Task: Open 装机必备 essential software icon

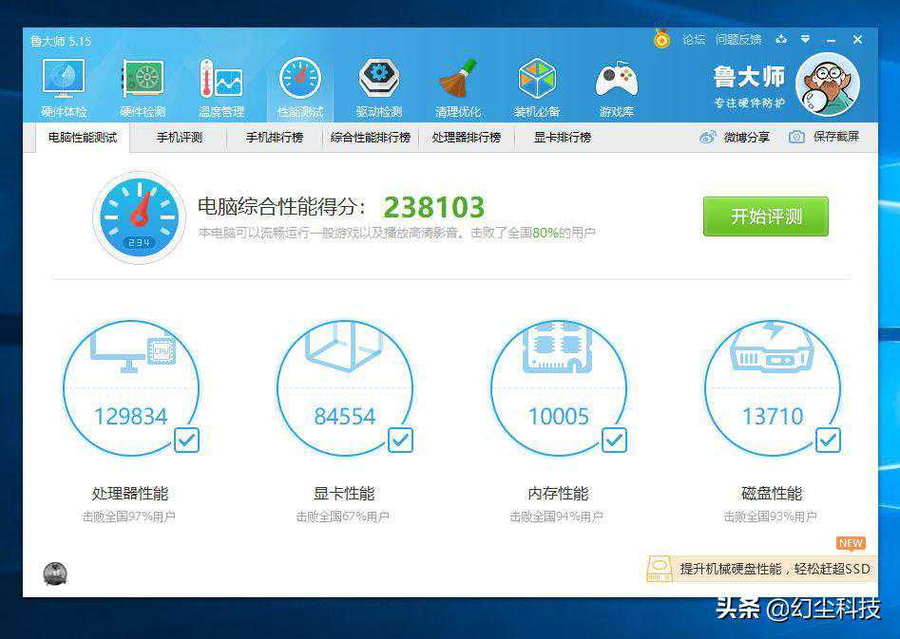Action: pyautogui.click(x=536, y=87)
